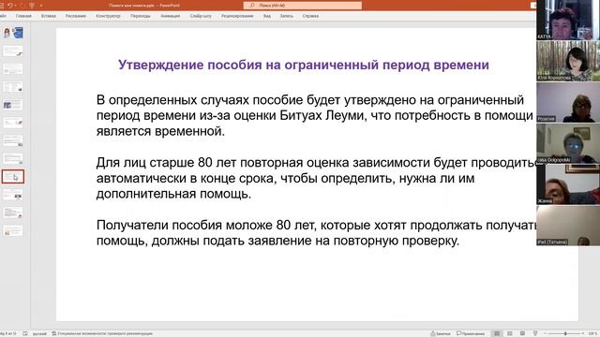Viewport: 600px width, 337px height.
Task: Click the zoom percentage value in status bar
Action: pos(592,333)
